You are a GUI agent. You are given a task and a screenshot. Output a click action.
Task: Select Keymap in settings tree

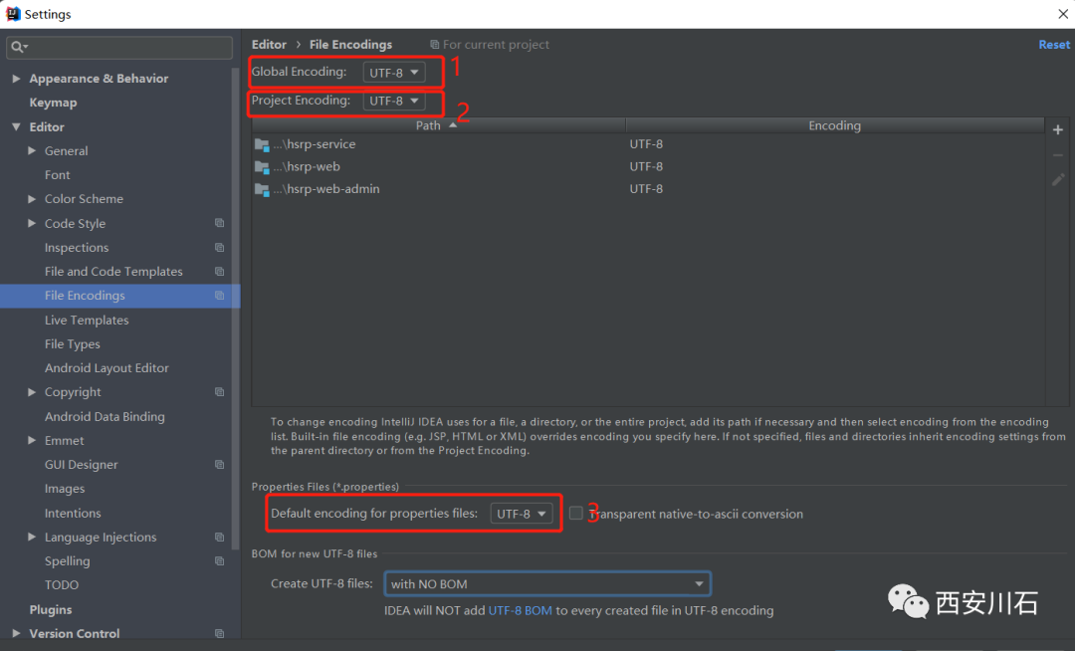coord(53,103)
